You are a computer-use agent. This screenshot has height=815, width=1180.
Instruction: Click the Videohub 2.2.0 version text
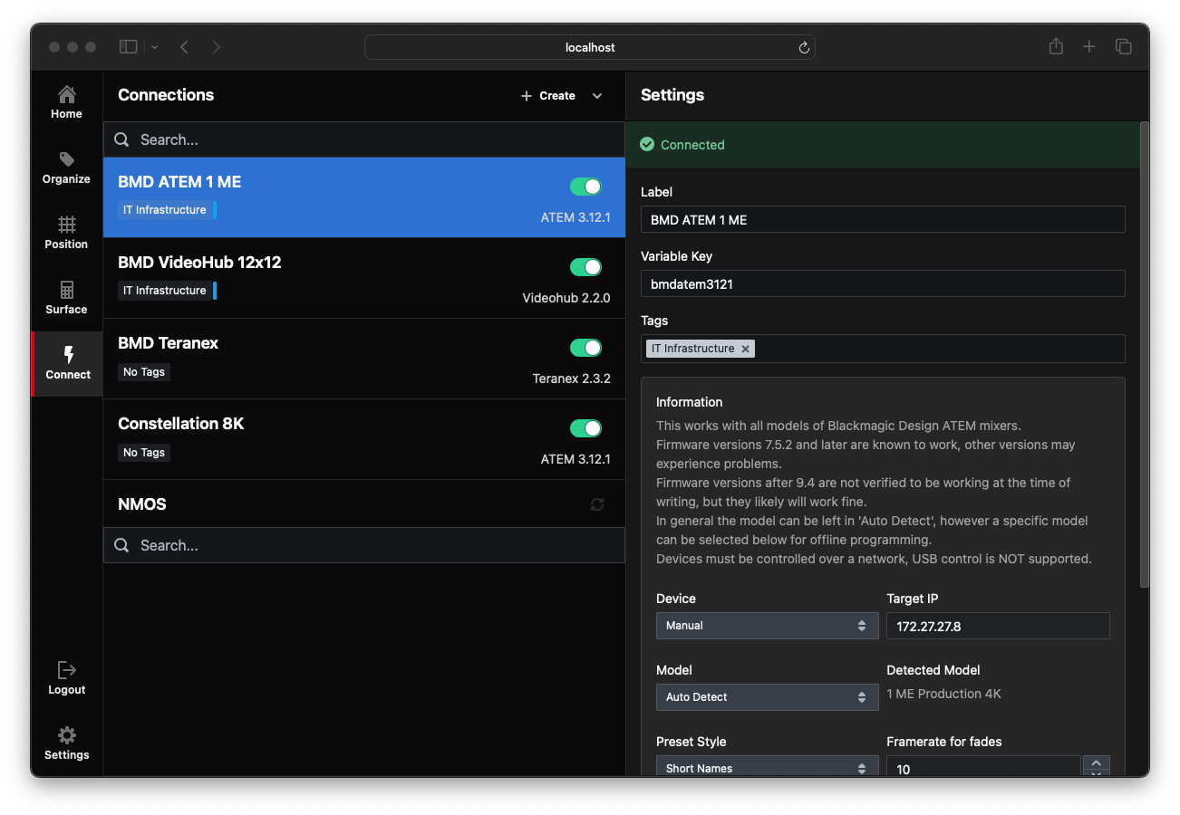(566, 298)
